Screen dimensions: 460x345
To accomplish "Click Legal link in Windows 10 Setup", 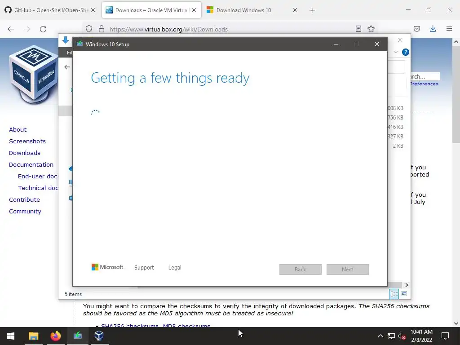I will 175,268.
